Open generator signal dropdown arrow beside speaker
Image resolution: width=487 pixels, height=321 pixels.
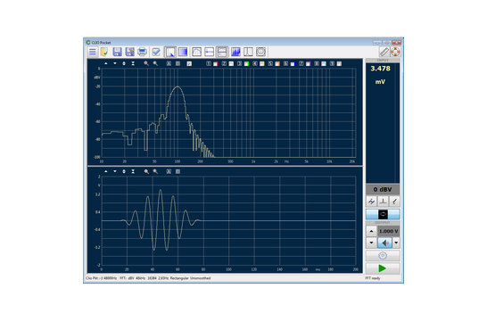(x=396, y=243)
